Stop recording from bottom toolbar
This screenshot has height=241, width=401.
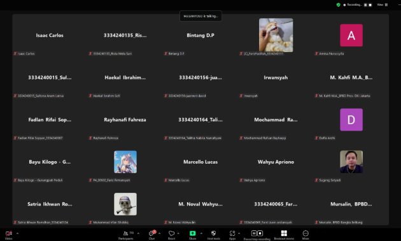point(260,233)
